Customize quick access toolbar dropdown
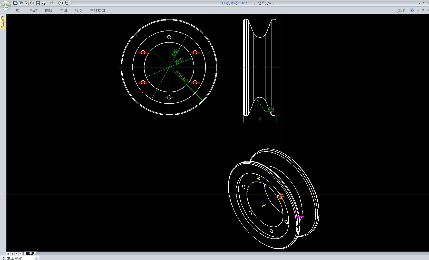429x260 pixels. [74, 3]
